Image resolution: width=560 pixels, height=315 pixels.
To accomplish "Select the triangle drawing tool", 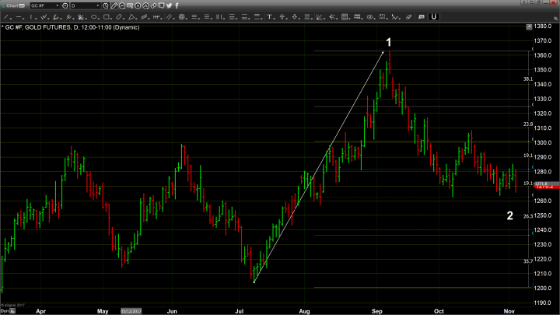I will 132,16.
